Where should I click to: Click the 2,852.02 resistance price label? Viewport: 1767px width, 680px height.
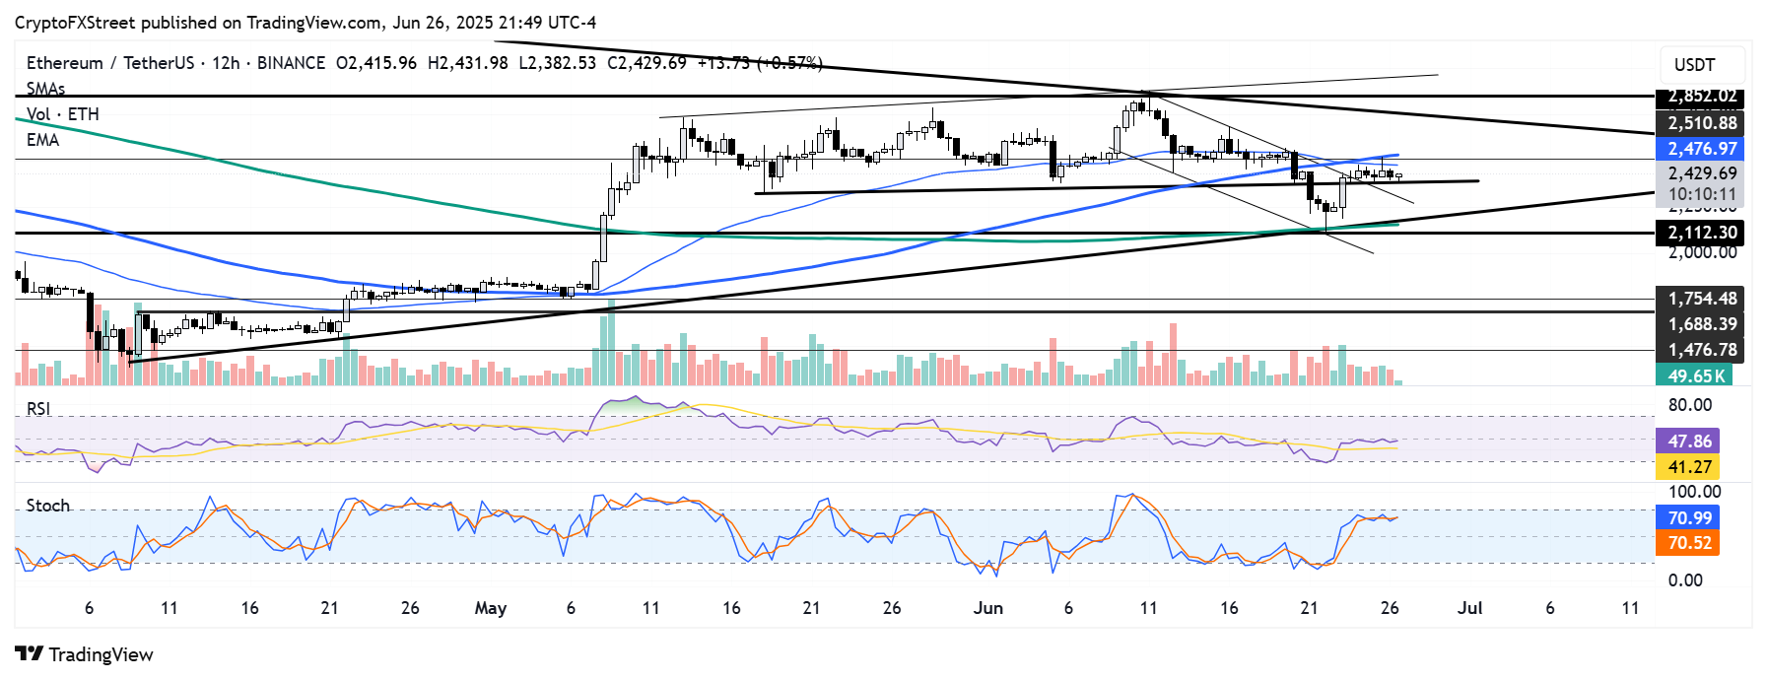click(1701, 97)
